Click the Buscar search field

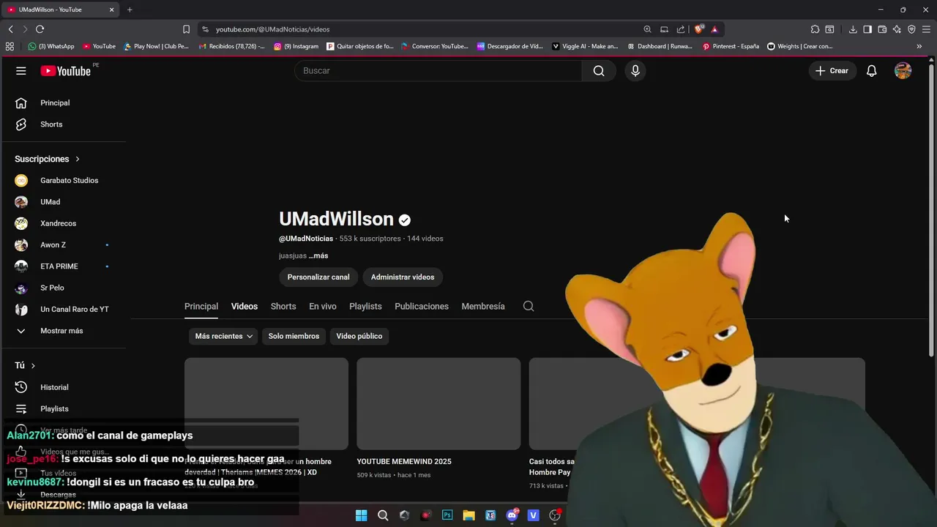pos(438,71)
